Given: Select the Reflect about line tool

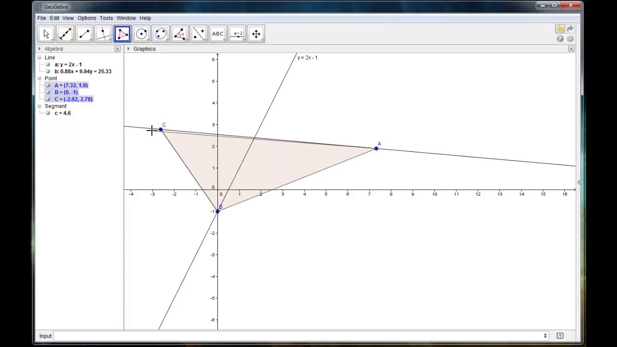Looking at the screenshot, I should [199, 34].
